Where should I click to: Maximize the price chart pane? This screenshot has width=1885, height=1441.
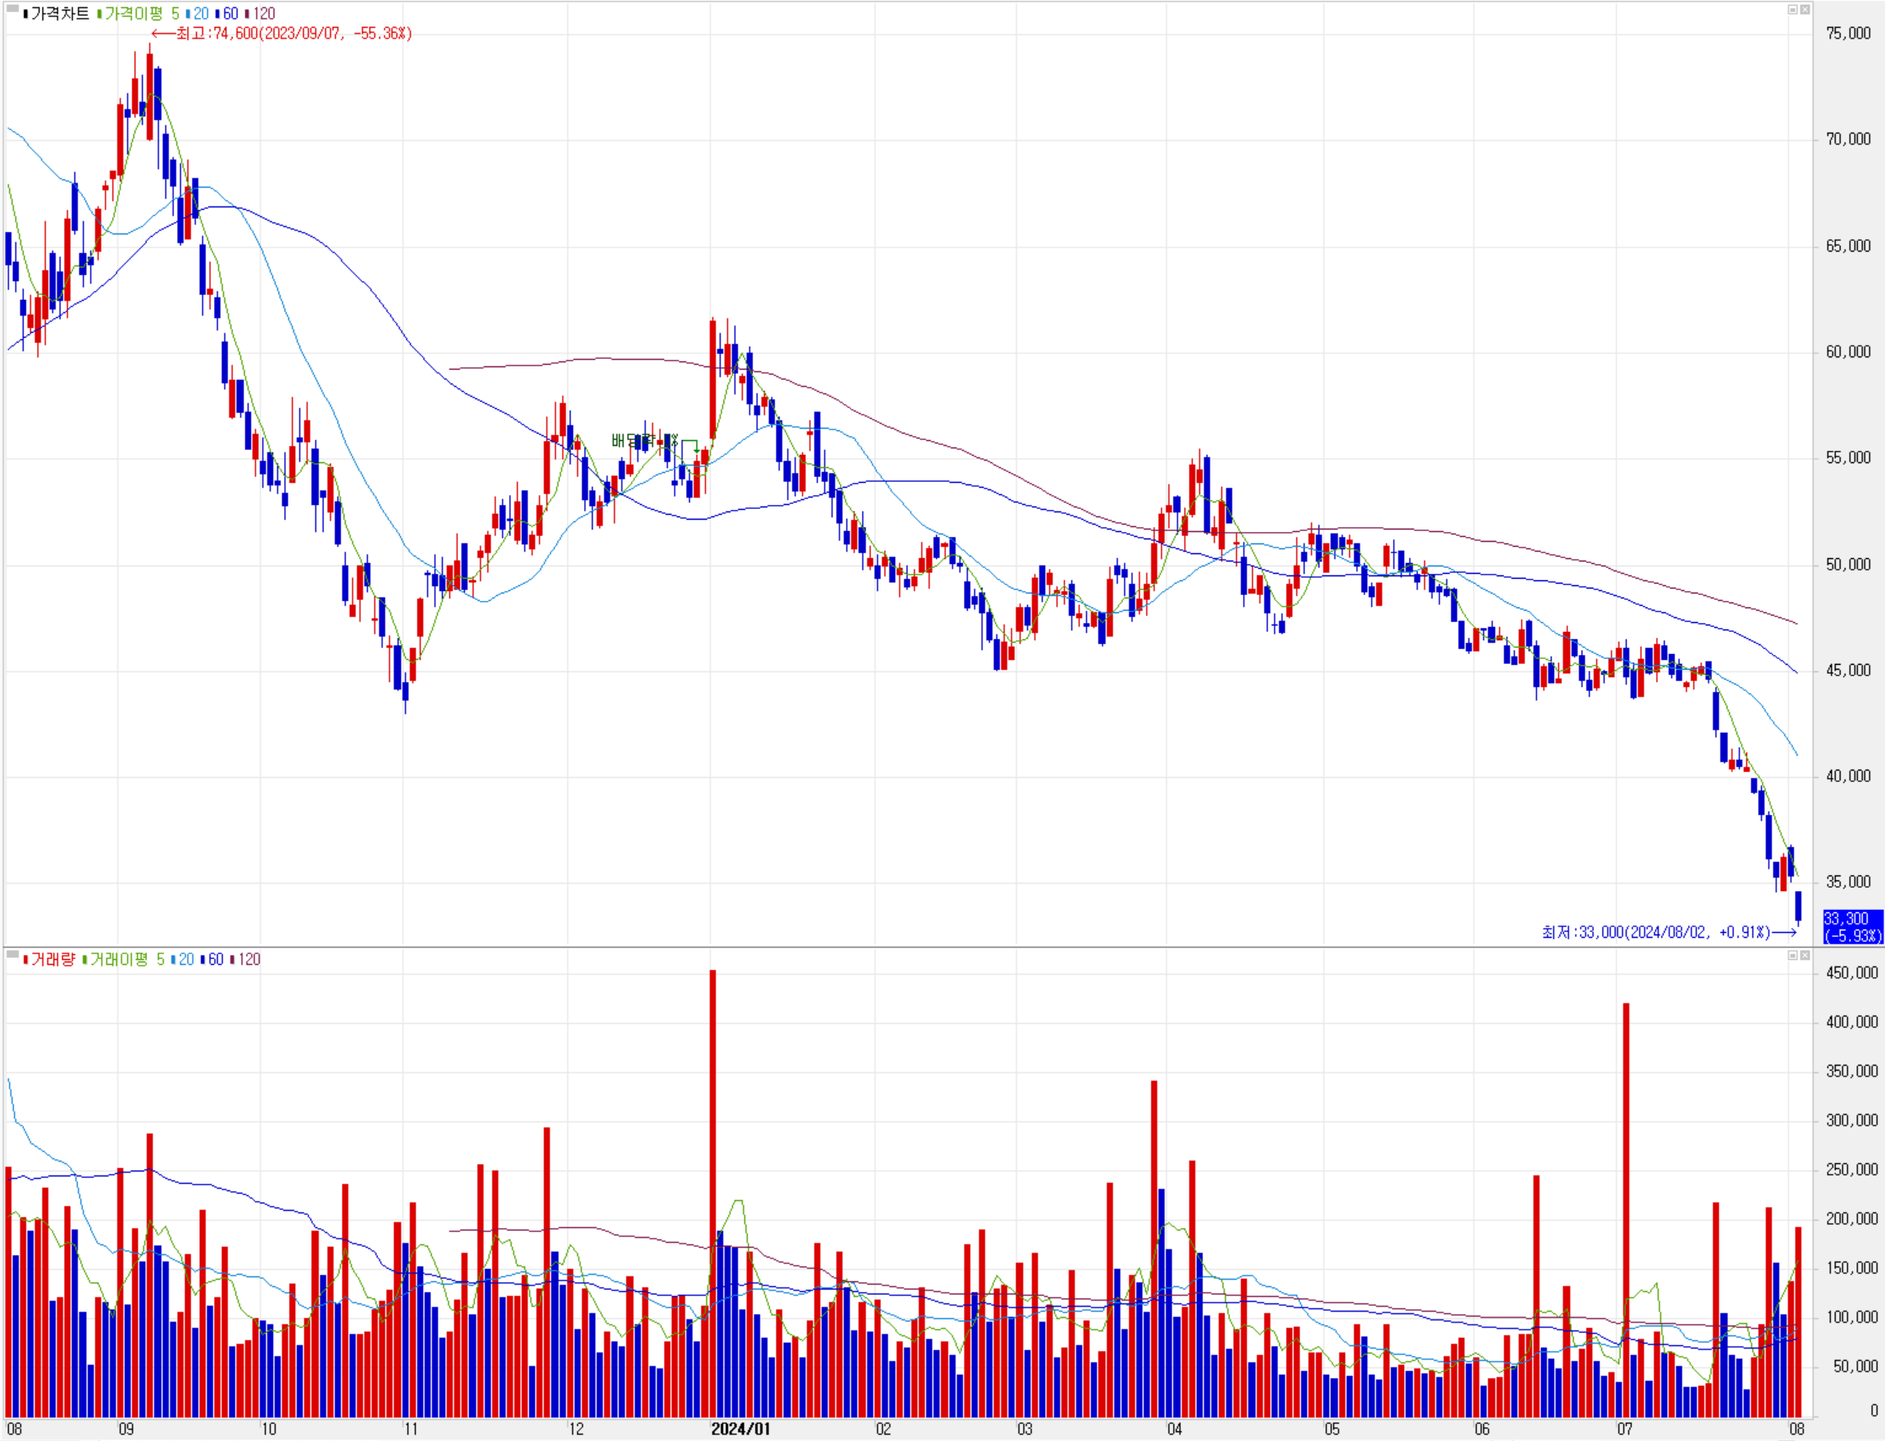click(x=1792, y=10)
